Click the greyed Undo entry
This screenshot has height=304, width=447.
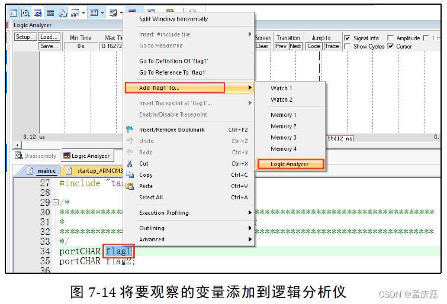click(189, 141)
